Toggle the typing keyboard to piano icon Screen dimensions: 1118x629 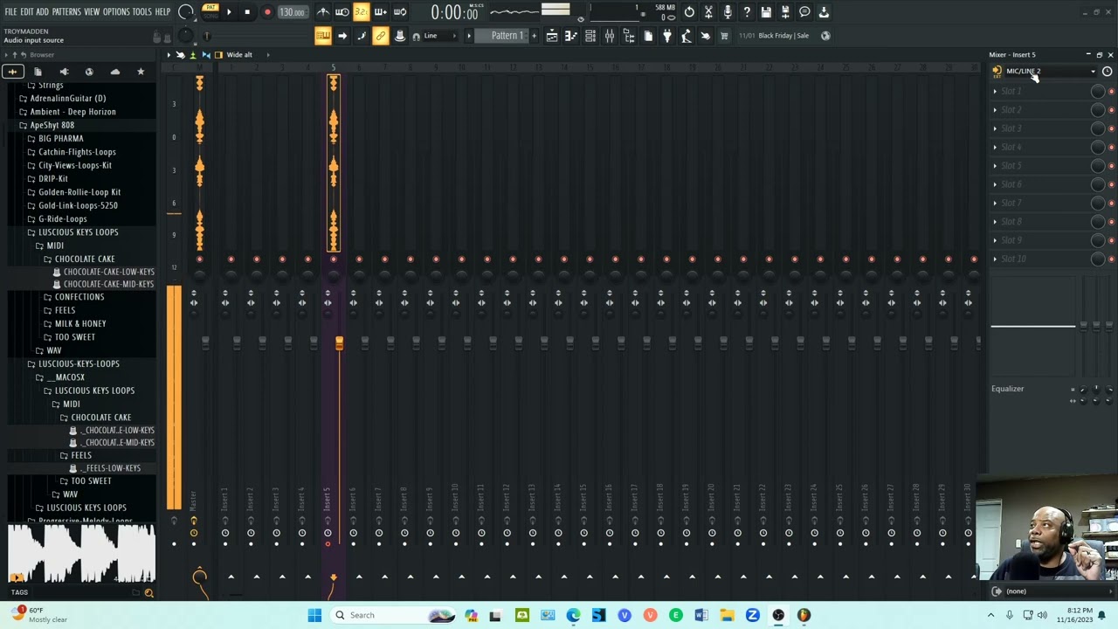pyautogui.click(x=323, y=36)
